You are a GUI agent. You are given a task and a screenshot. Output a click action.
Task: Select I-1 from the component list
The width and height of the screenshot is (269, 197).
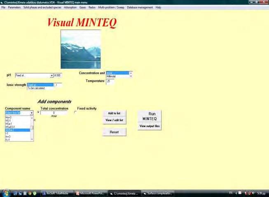coord(18,133)
